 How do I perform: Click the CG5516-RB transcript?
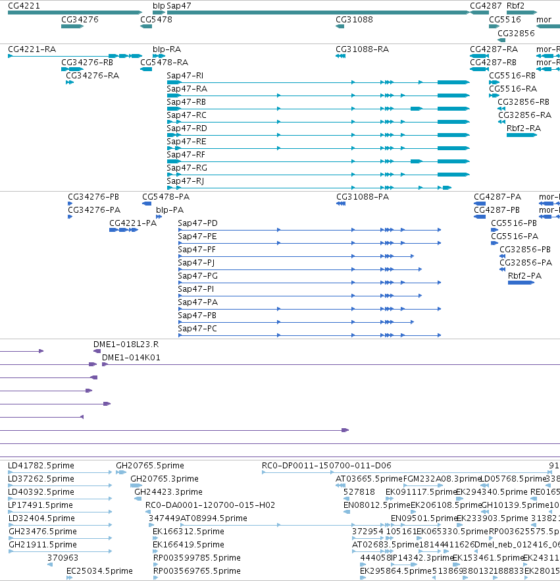[494, 82]
